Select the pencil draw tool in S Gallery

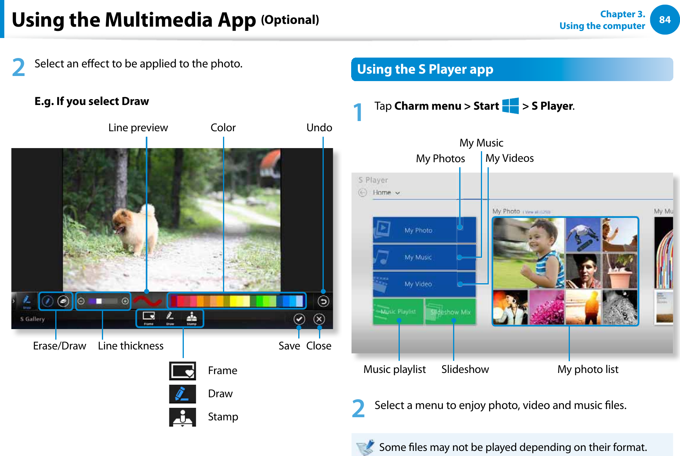click(47, 301)
